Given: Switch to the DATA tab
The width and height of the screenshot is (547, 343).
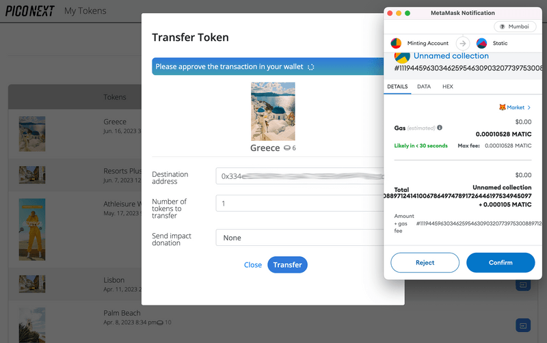Looking at the screenshot, I should tap(424, 87).
